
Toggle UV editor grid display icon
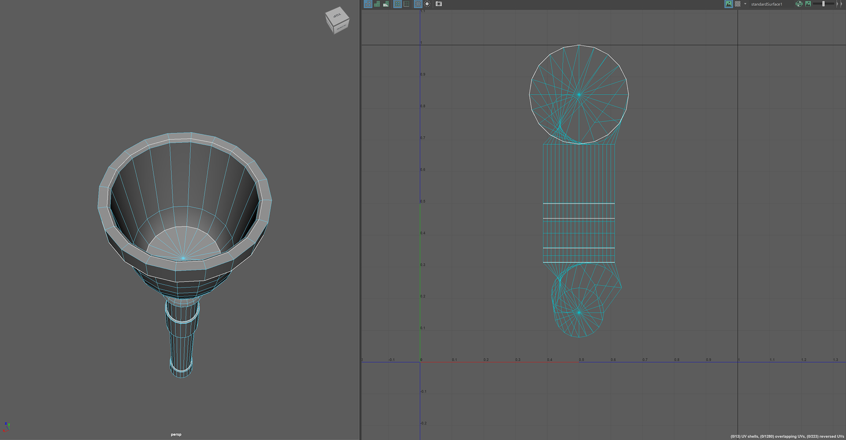(x=406, y=4)
